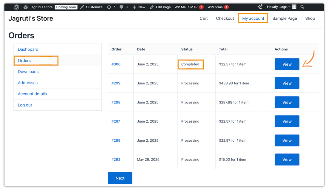
Task: Click the $438.90 for 1 item total
Action: coord(234,83)
